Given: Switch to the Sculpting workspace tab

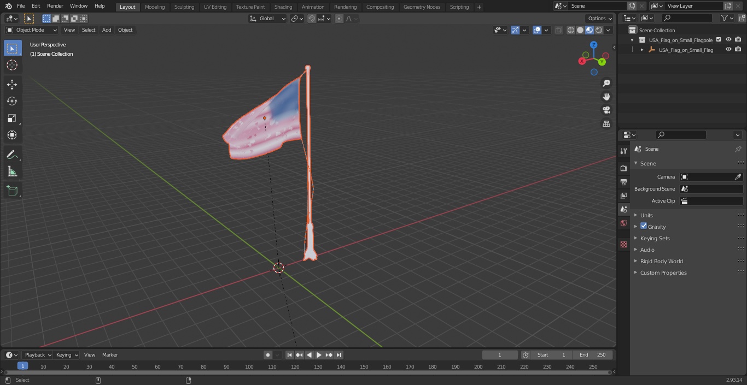Looking at the screenshot, I should 184,7.
